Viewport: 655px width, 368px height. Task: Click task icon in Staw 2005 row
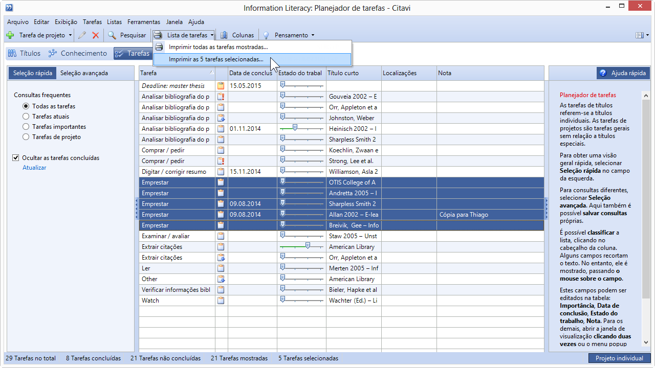pos(221,236)
